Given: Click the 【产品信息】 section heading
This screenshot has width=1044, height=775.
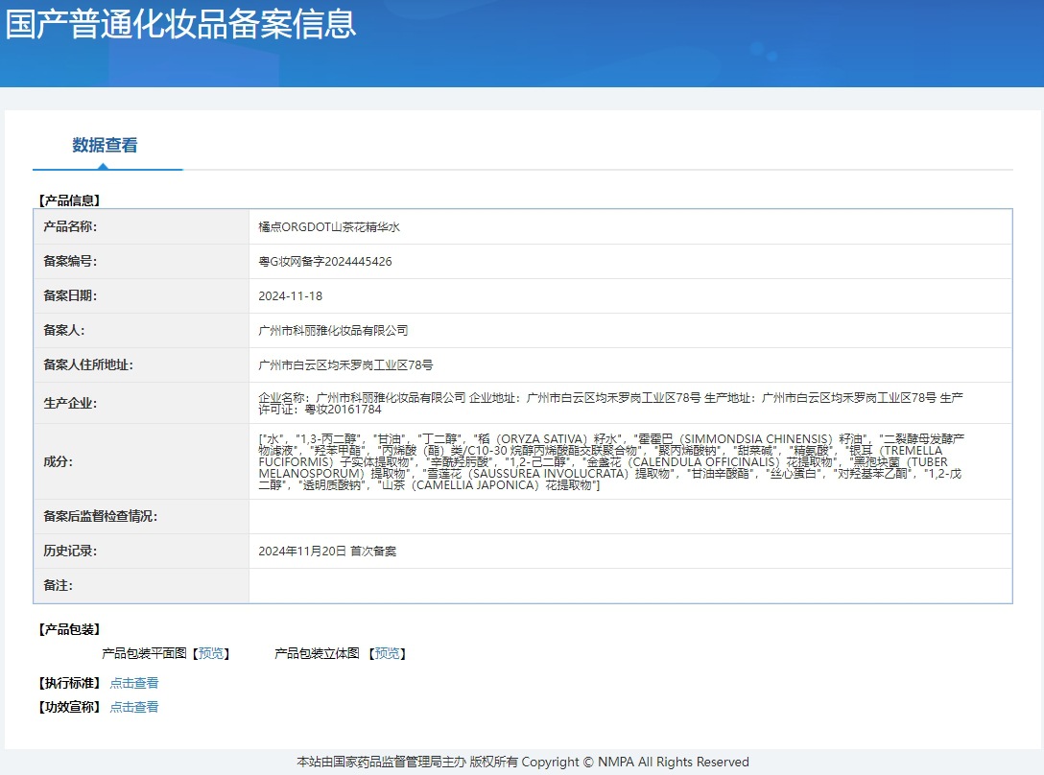Looking at the screenshot, I should 69,200.
